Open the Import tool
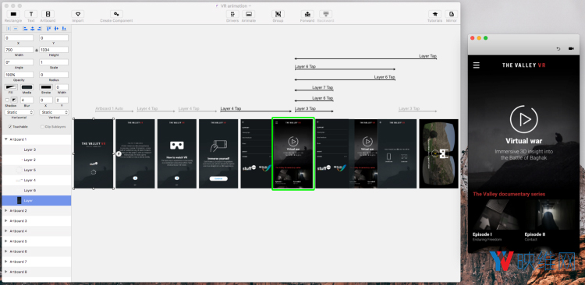Screen dimensions: 585x285 coord(77,14)
